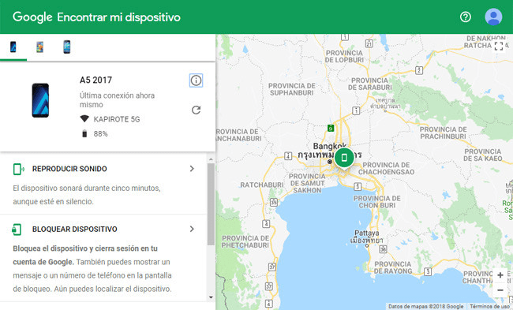Click the Pattaya label on the map
The width and height of the screenshot is (513, 310).
[x=367, y=233]
